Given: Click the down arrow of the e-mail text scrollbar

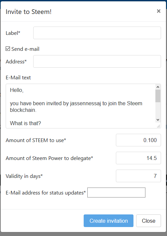Looking at the screenshot, I should [158, 120].
